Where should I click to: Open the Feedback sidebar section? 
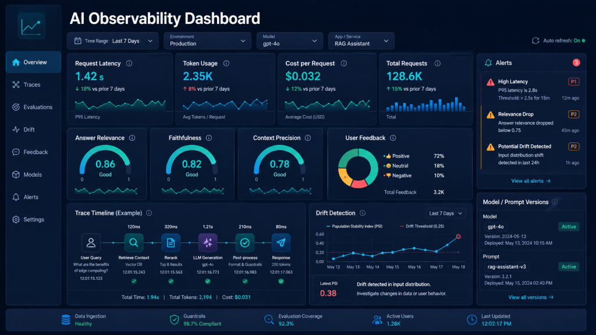click(x=30, y=152)
